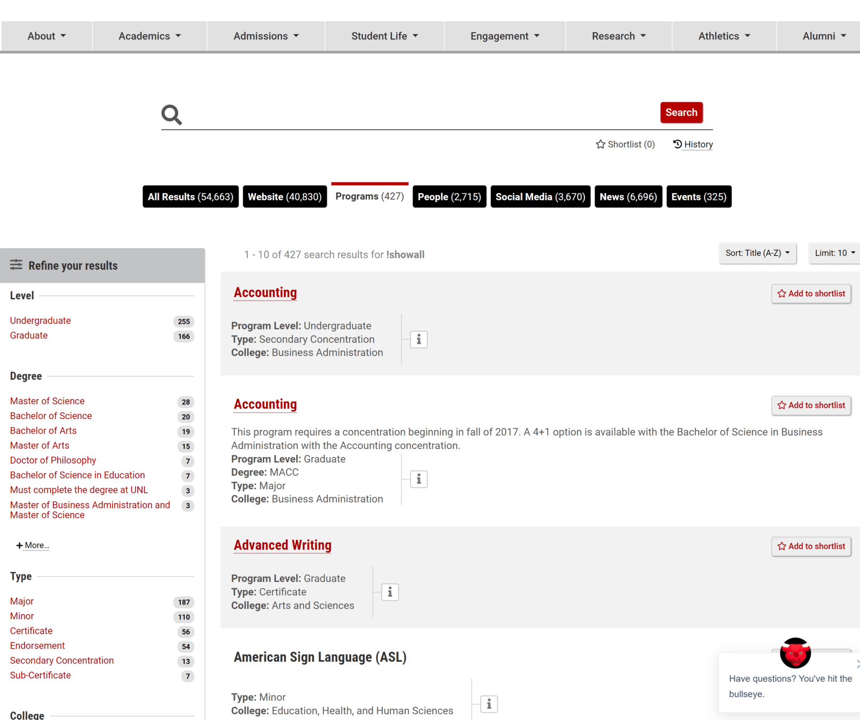Filter by Secondary Concentration type
Screen dimensions: 860x720
[x=62, y=661]
